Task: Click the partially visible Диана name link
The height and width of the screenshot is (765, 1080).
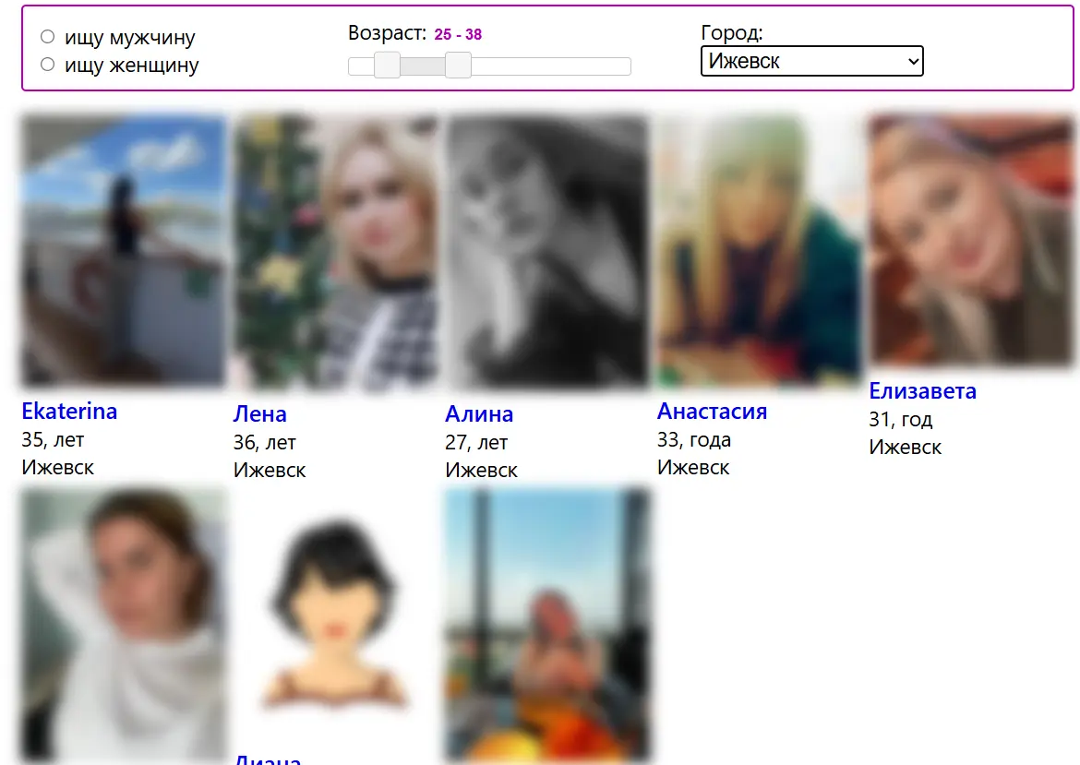Action: pyautogui.click(x=267, y=759)
